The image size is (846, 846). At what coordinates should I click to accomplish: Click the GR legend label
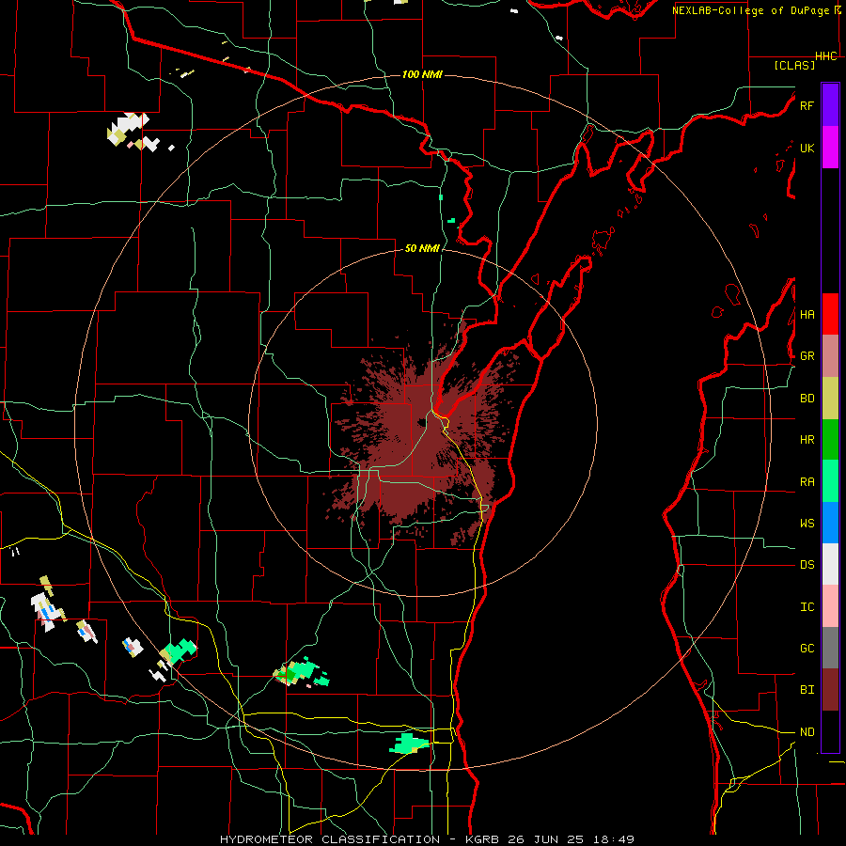pos(807,356)
